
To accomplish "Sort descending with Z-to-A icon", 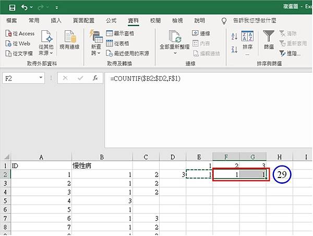I will [234, 50].
